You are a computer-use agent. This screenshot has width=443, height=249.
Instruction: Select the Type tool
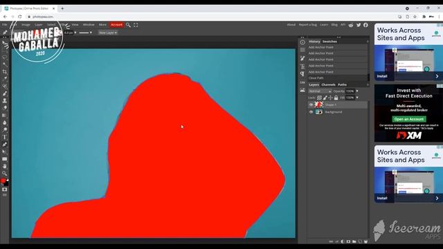click(x=5, y=137)
